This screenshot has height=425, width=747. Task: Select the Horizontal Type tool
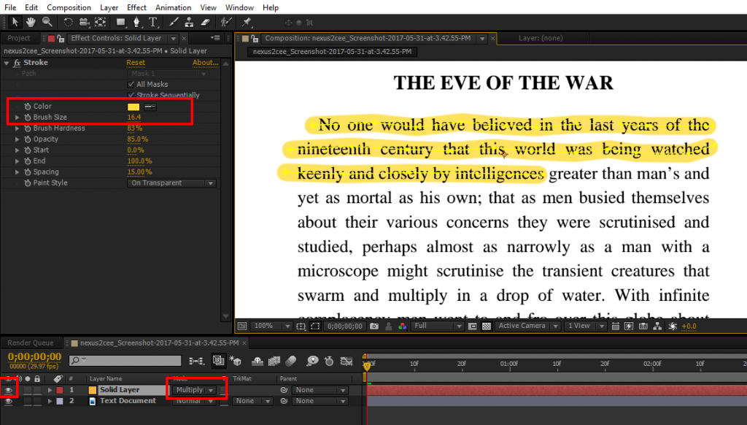152,23
